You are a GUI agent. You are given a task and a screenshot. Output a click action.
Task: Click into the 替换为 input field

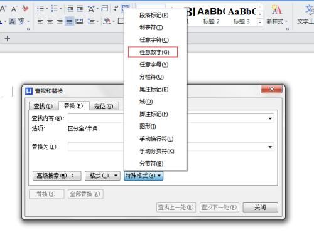tap(171, 147)
